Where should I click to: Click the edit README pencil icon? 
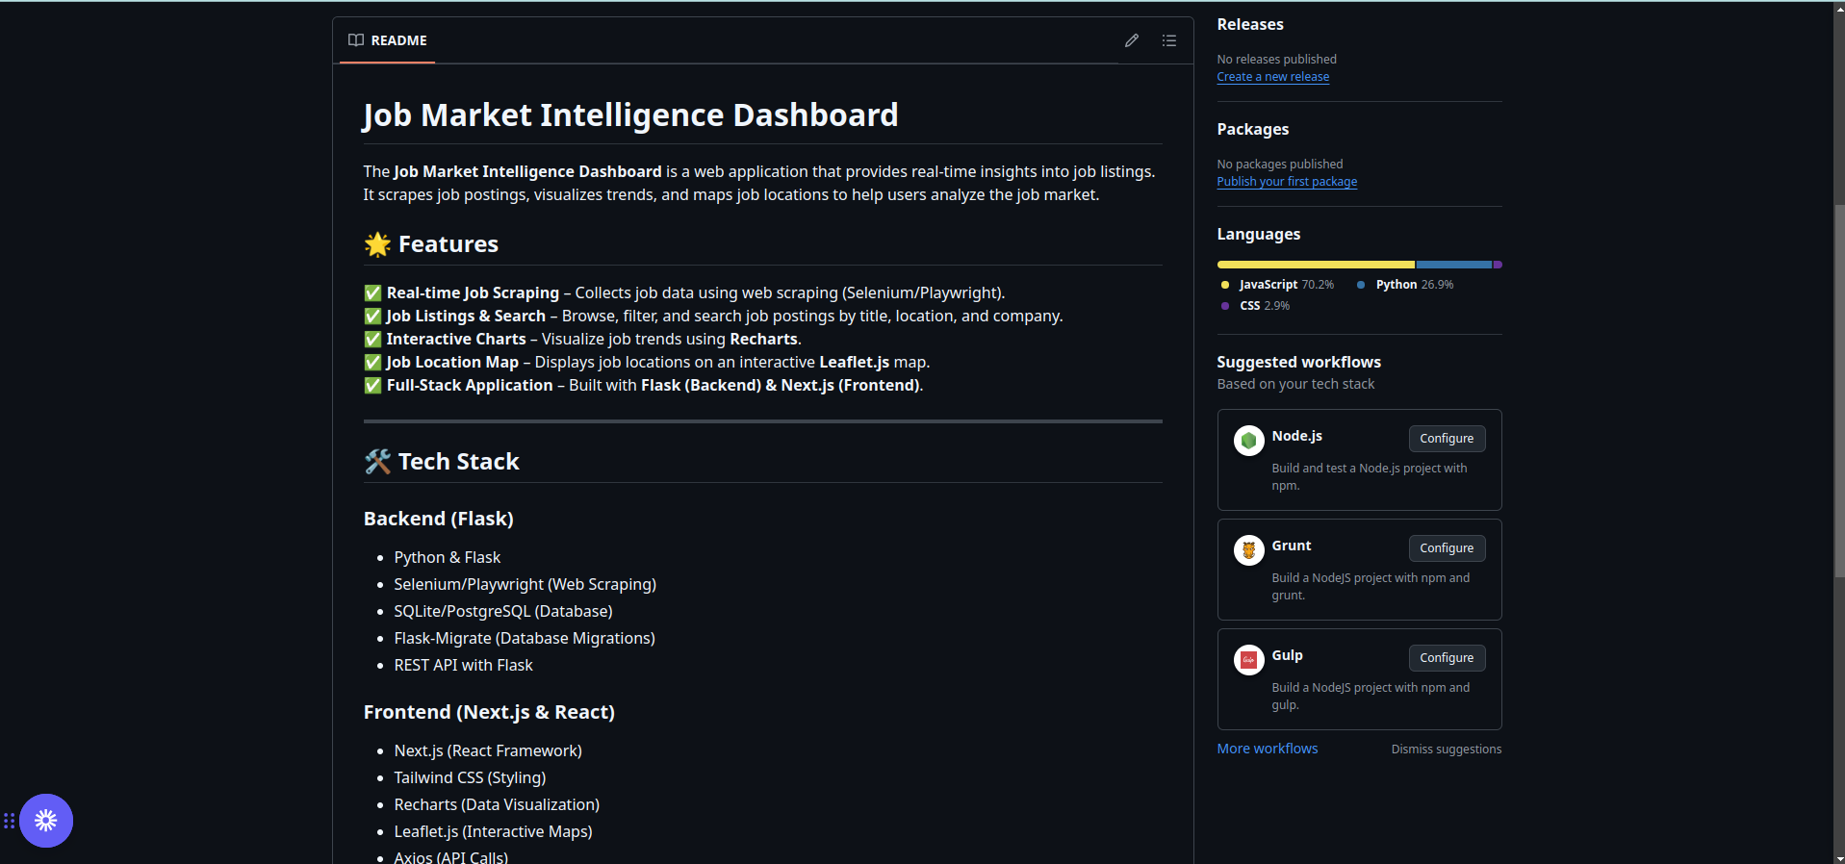tap(1132, 40)
